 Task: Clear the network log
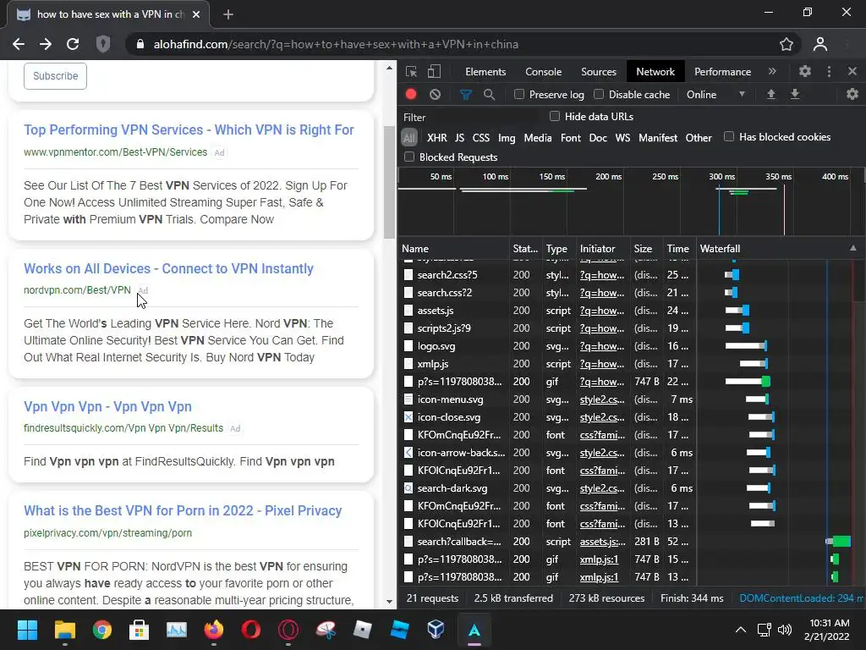click(x=436, y=95)
